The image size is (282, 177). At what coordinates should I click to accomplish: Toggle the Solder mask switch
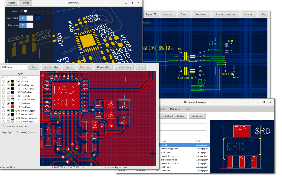(26, 18)
